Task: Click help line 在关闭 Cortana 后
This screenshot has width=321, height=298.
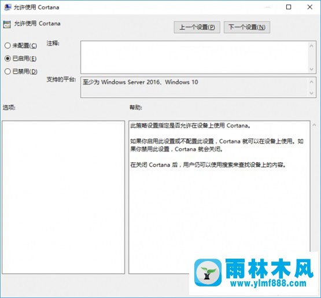Action: tap(208, 165)
